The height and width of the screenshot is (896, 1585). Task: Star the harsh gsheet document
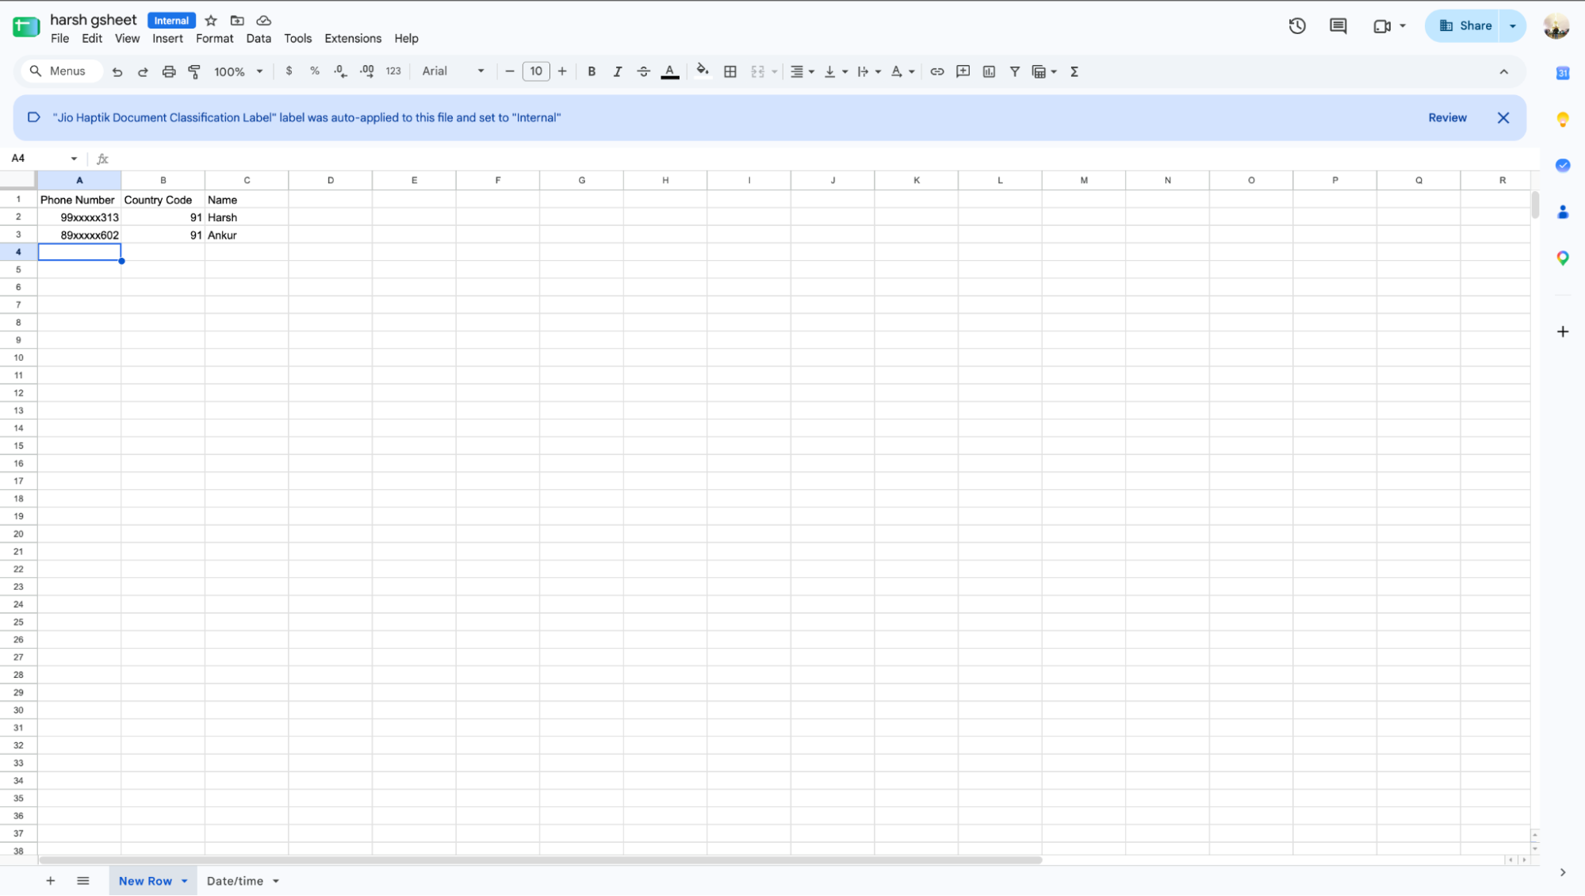click(x=211, y=21)
